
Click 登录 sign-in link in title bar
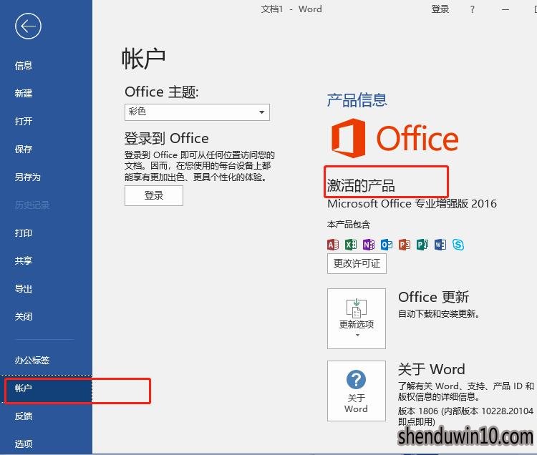pos(440,9)
